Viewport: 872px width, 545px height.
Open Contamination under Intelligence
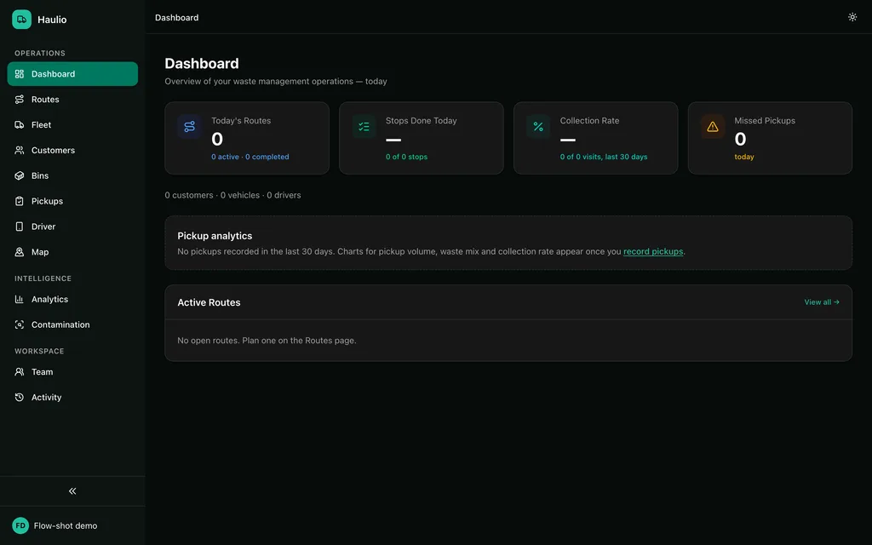pos(72,324)
